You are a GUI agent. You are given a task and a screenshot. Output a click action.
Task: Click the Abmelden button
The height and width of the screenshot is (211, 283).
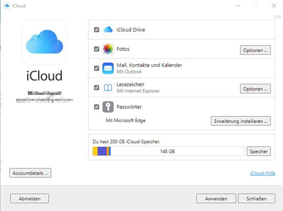pos(29,198)
